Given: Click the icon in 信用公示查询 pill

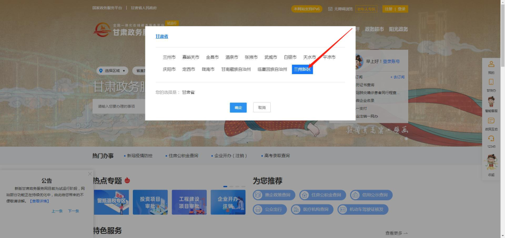Looking at the screenshot, I should pos(355,195).
